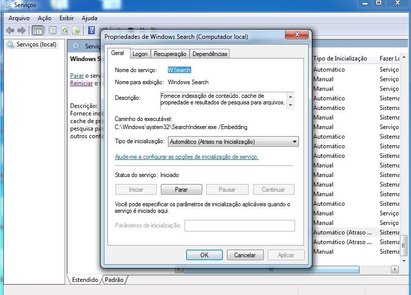Click the Tipo de Inicialização column header
The image size is (411, 295).
[344, 58]
